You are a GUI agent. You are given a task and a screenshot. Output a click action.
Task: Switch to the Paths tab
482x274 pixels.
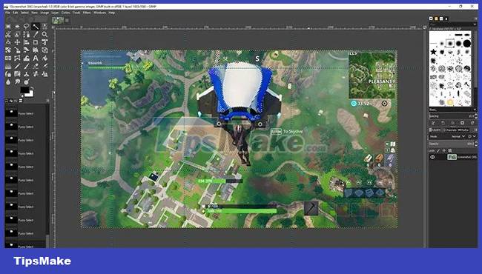[464, 130]
